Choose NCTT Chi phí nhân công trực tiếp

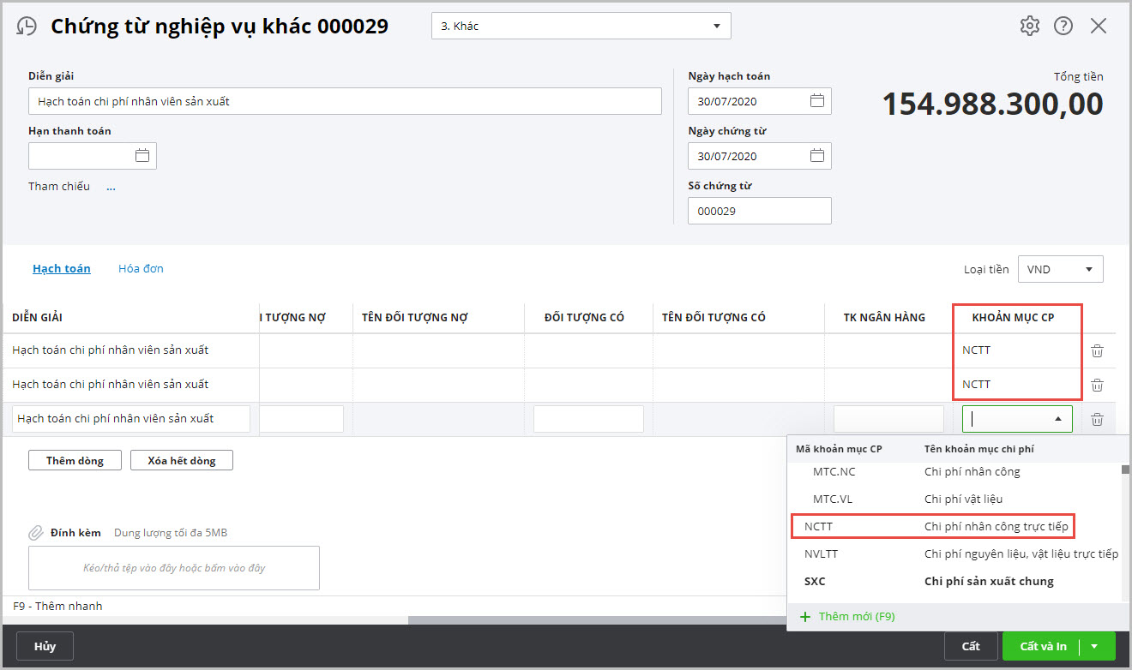tap(931, 526)
